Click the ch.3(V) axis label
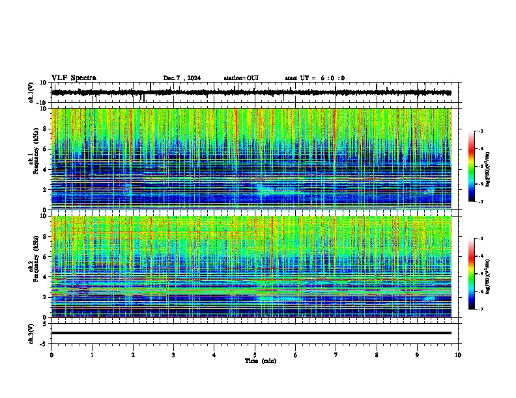The width and height of the screenshot is (516, 398). [x=31, y=334]
